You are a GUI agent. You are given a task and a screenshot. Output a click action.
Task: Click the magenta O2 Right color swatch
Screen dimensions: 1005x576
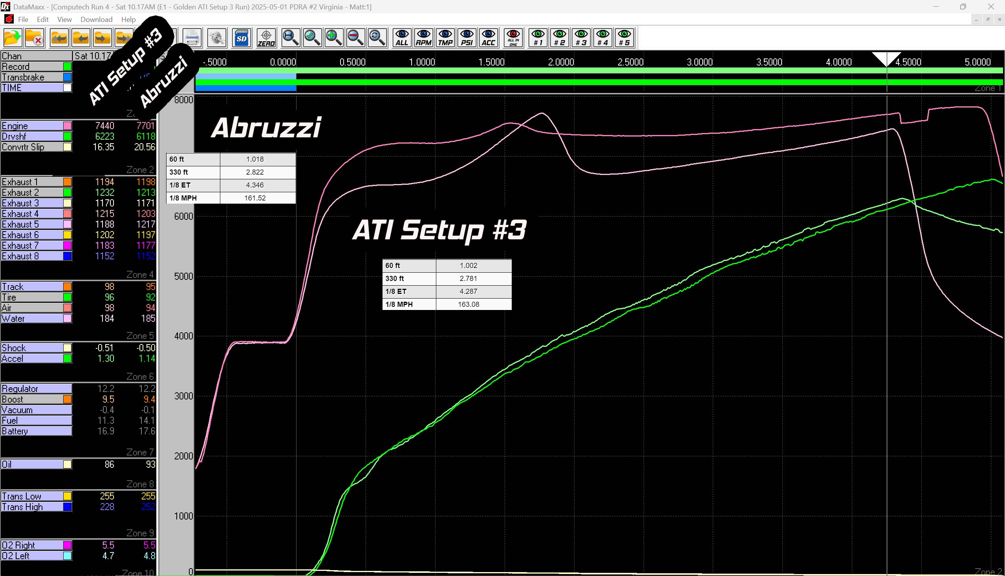tap(68, 545)
